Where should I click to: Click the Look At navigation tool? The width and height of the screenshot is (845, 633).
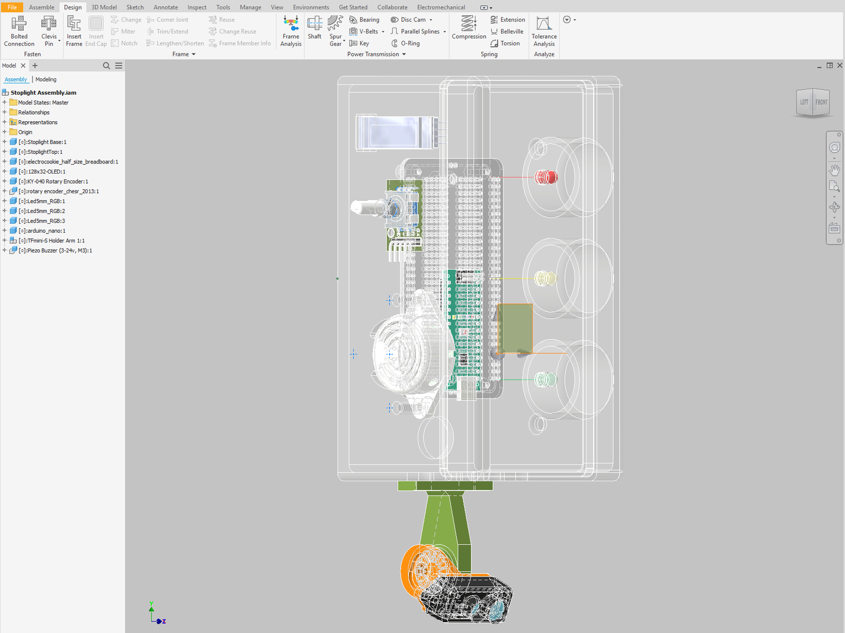tap(834, 228)
